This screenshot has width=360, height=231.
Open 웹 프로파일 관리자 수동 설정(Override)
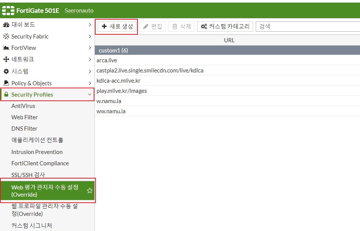point(45,210)
